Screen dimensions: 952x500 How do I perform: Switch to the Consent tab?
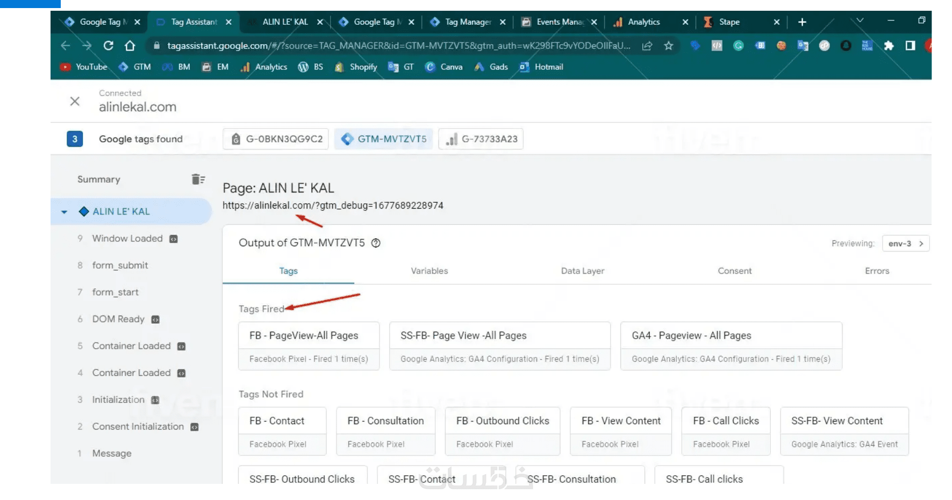(735, 271)
